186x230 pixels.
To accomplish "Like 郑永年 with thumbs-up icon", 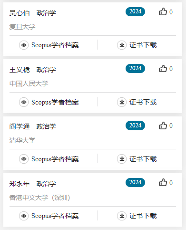I will point(163,182).
